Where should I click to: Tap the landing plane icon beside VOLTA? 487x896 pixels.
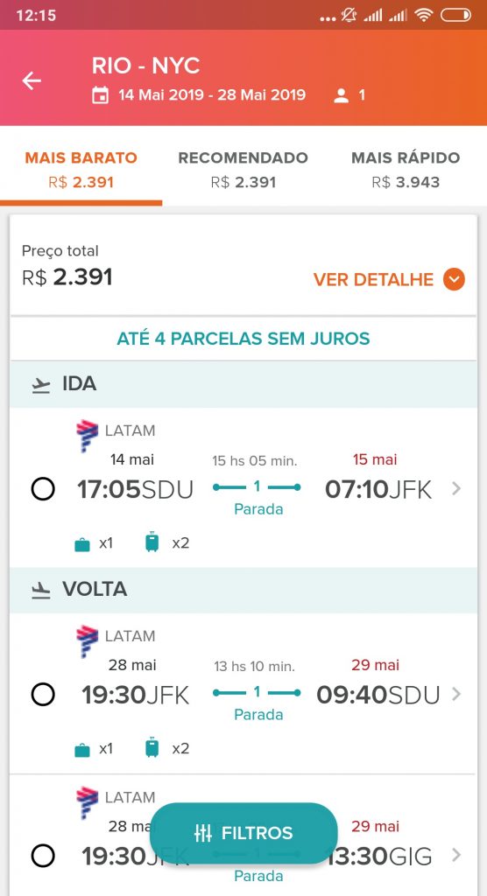(40, 591)
